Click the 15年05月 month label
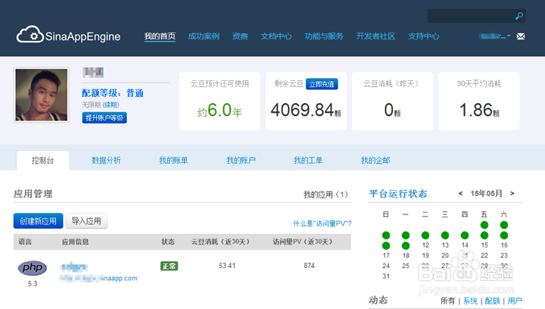Screen dimensions: 545x309 (486, 194)
